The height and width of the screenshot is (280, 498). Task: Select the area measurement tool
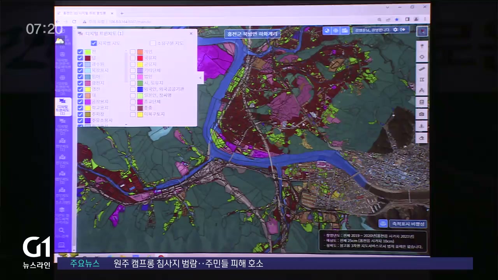[422, 80]
